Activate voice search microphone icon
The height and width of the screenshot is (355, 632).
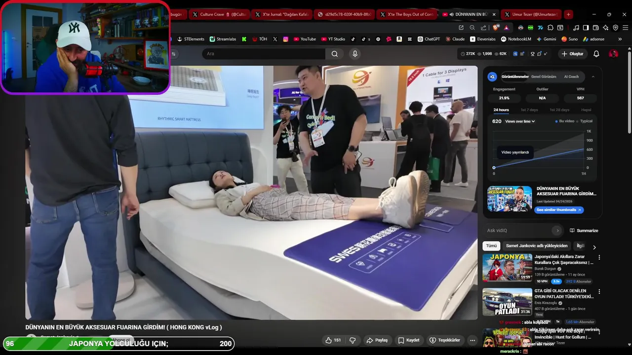point(355,54)
